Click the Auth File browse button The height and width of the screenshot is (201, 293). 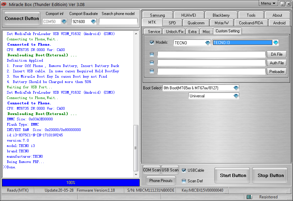[277, 63]
